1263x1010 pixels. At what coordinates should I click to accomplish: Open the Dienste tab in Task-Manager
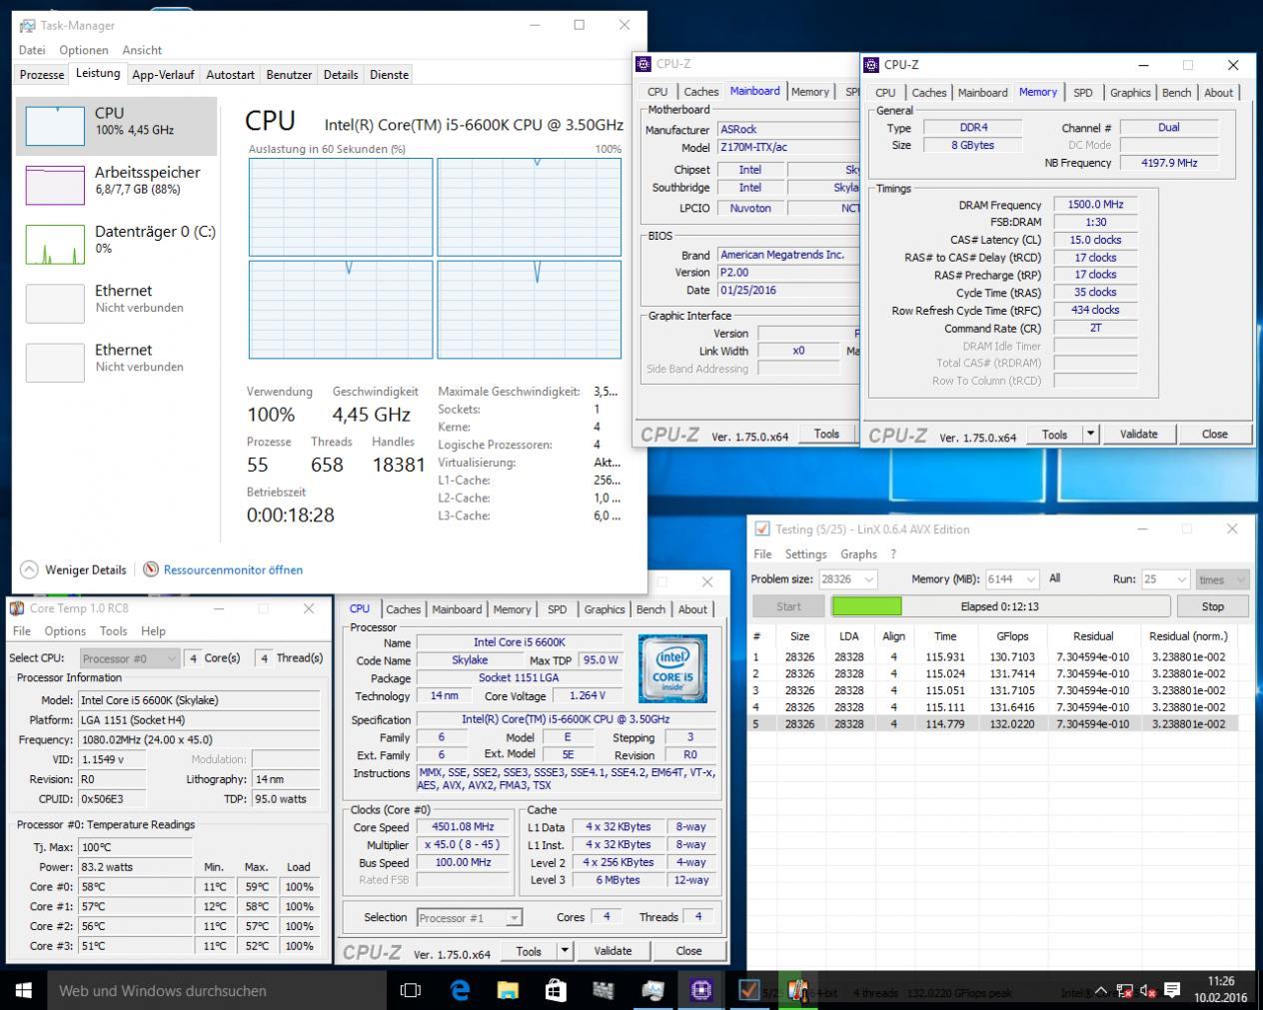pyautogui.click(x=389, y=75)
